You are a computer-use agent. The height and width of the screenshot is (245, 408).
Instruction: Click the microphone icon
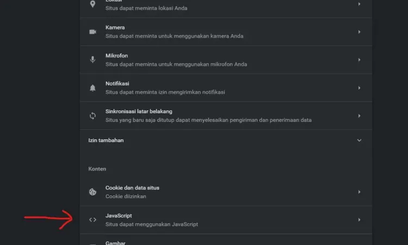(x=92, y=60)
